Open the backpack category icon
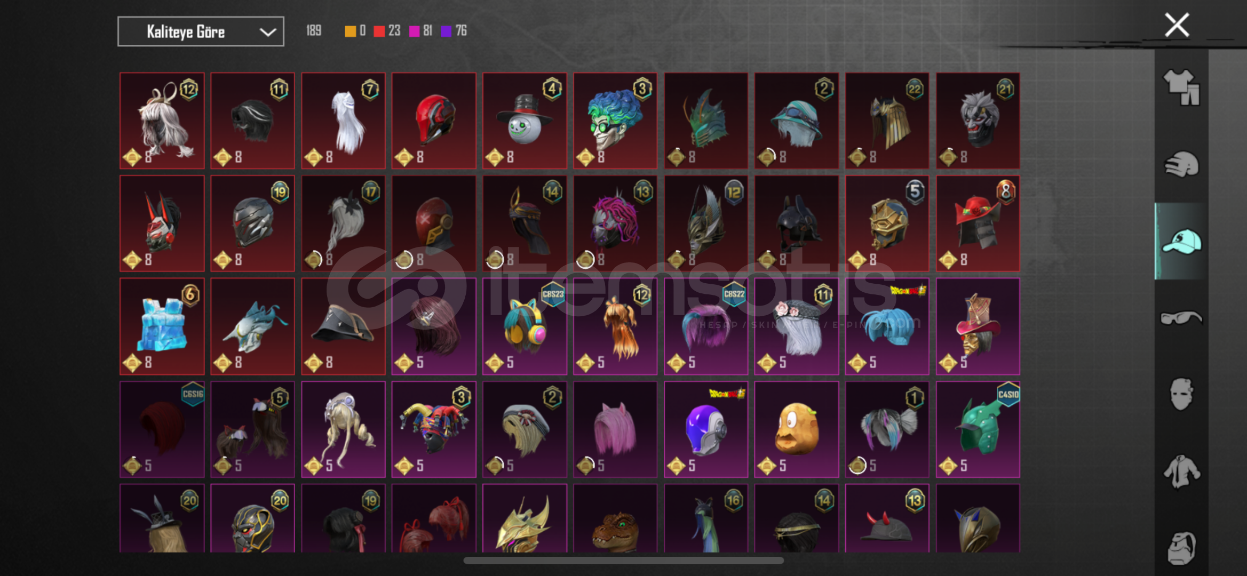The height and width of the screenshot is (576, 1247). point(1181,548)
